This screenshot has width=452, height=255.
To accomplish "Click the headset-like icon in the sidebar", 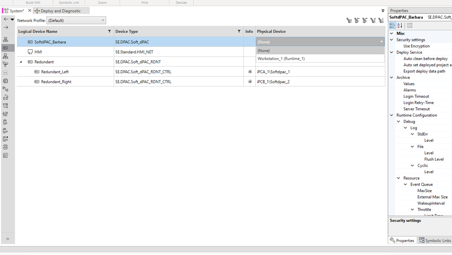I will pyautogui.click(x=6, y=147).
